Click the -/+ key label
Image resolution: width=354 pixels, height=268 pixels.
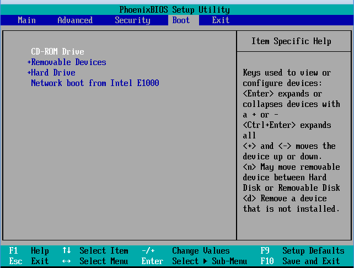(148, 250)
